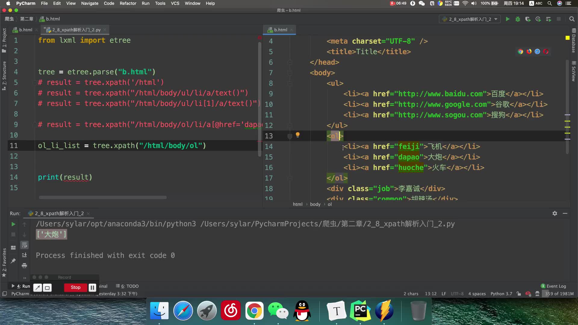The width and height of the screenshot is (578, 325).
Task: Rerun the script from the Run panel
Action: (x=13, y=224)
